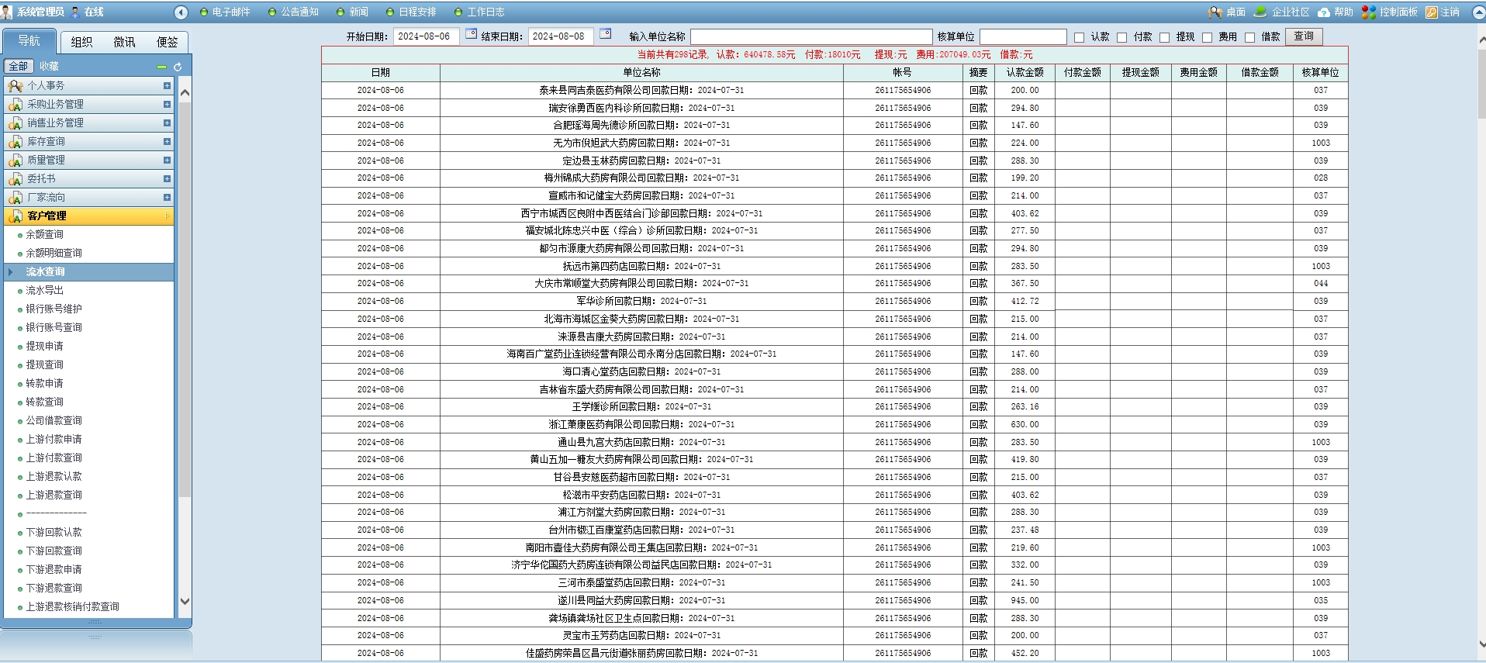Screen dimensions: 1486x663
Task: Click the 开始日期 input field
Action: click(x=427, y=36)
